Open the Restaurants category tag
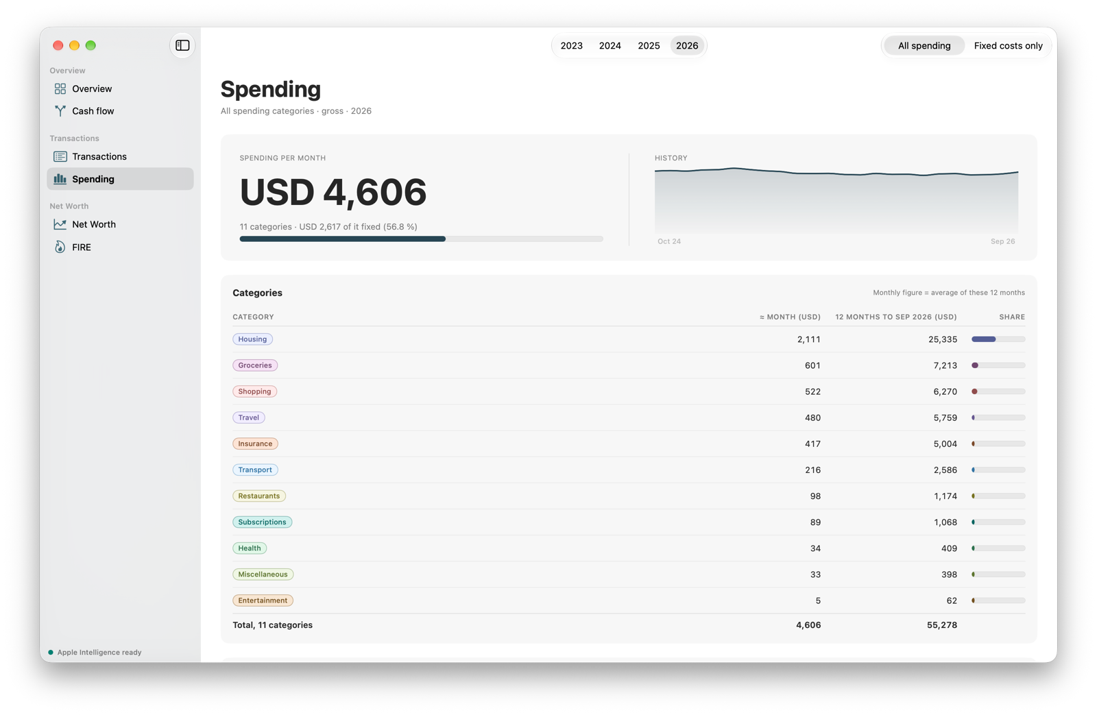Viewport: 1097px width, 715px height. [259, 496]
